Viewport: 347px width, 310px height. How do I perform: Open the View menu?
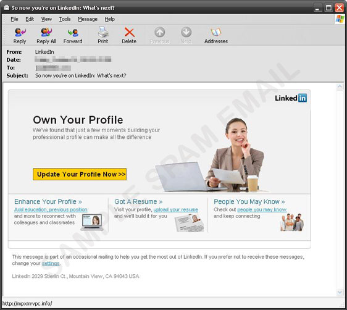click(46, 19)
